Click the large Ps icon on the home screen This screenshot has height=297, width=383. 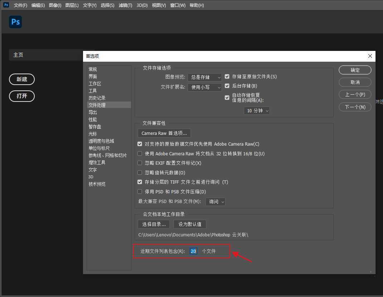coord(15,22)
